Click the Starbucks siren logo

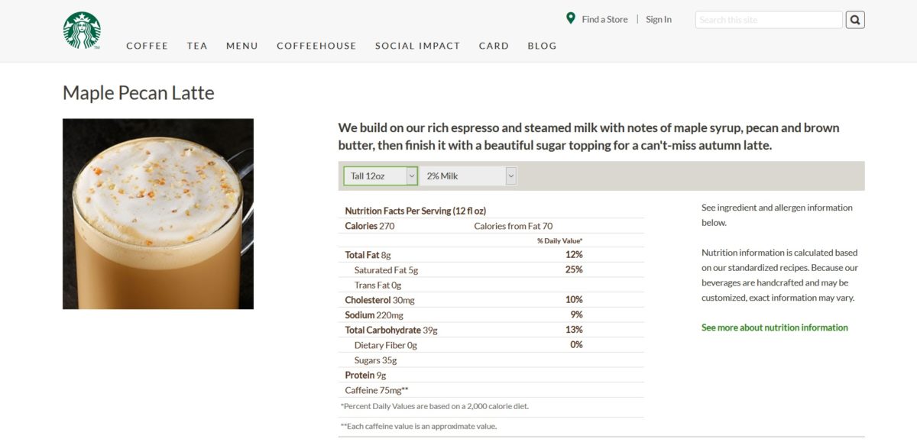click(x=82, y=31)
